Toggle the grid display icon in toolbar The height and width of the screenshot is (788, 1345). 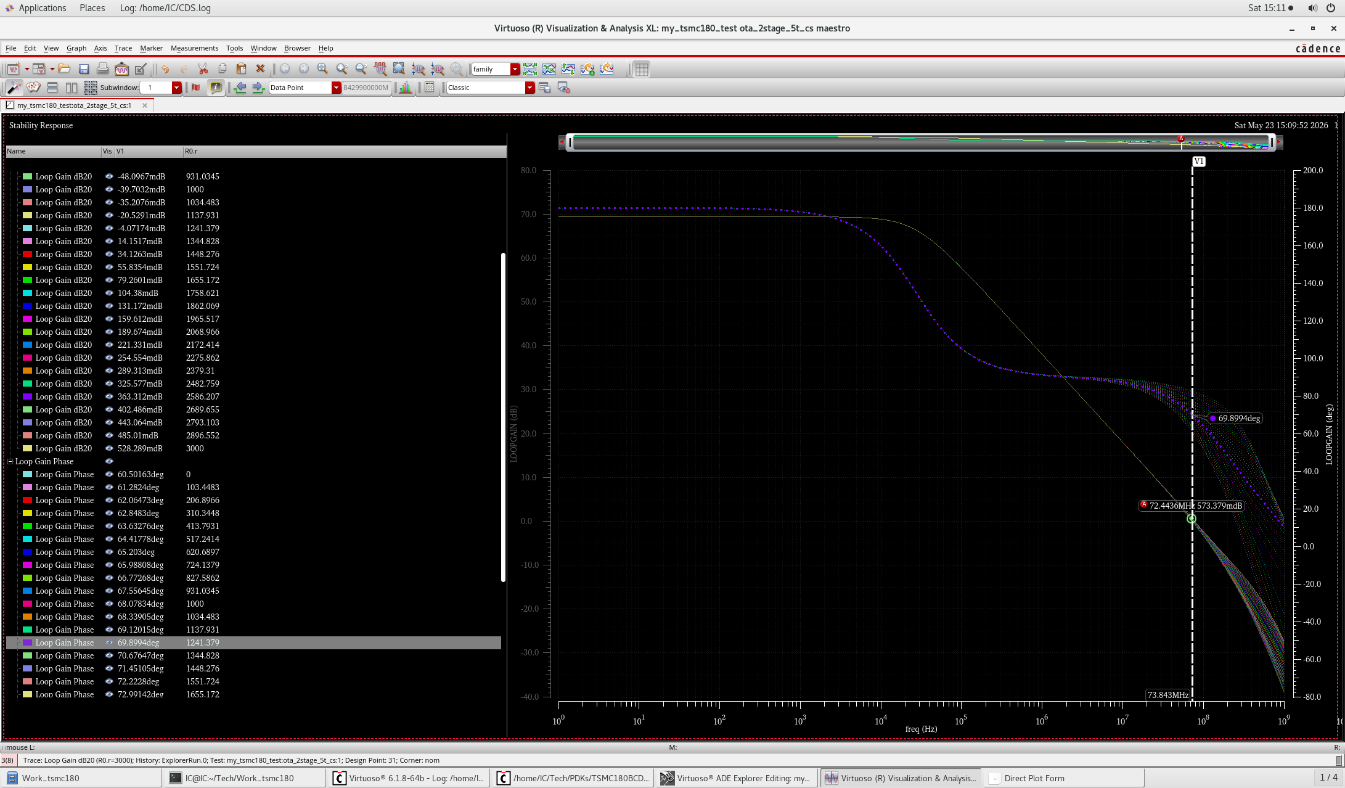click(642, 69)
